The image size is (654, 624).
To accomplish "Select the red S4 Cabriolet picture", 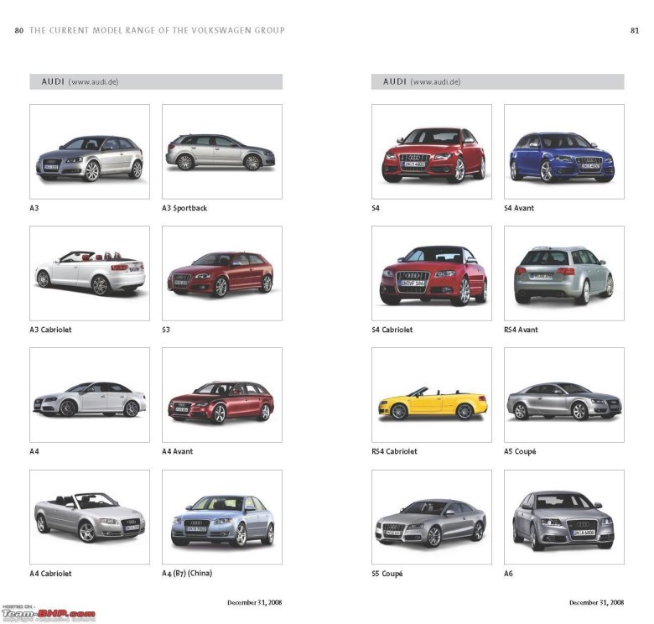I will [432, 273].
